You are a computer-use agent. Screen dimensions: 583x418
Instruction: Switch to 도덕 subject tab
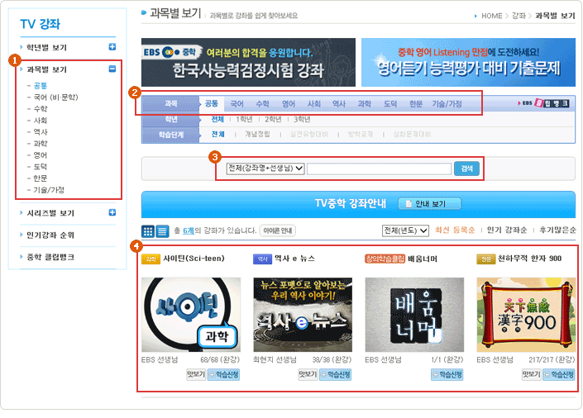pos(390,103)
